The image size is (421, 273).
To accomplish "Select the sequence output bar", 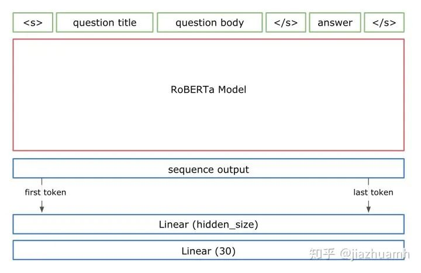I will click(x=208, y=170).
